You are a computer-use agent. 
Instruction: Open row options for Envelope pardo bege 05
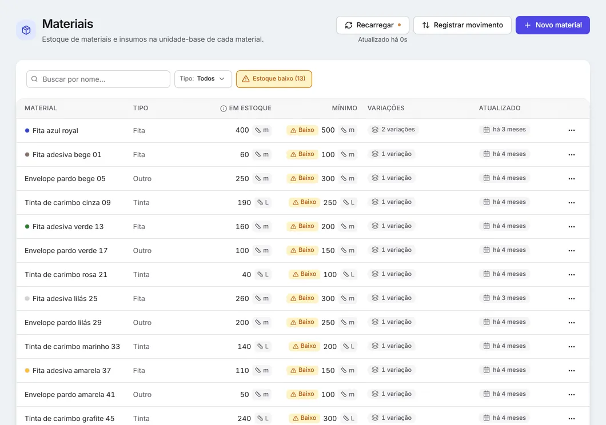(x=572, y=178)
